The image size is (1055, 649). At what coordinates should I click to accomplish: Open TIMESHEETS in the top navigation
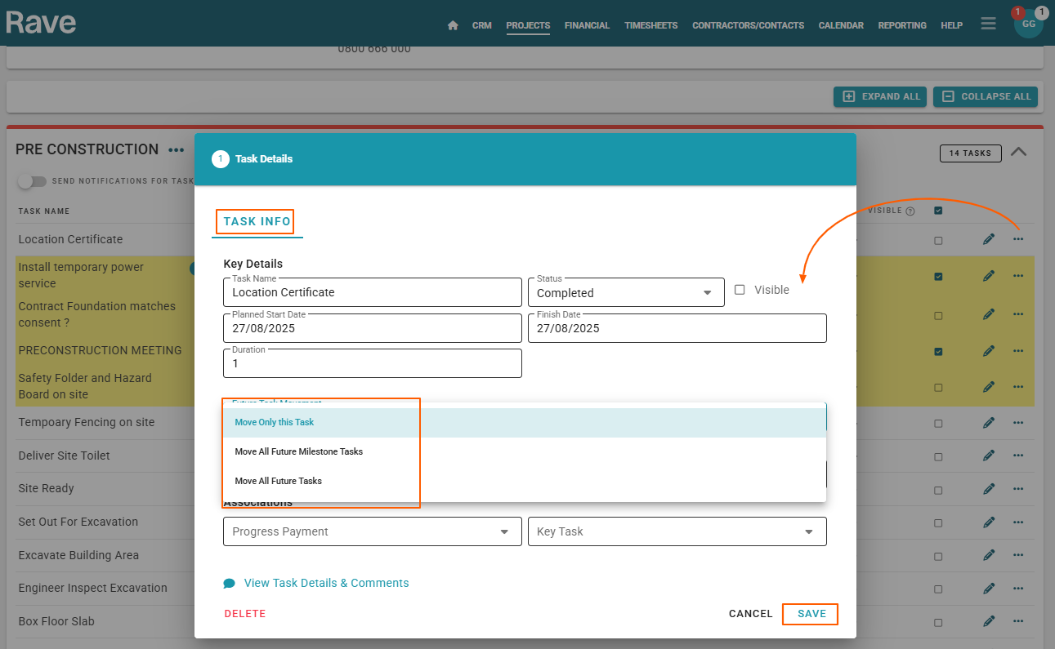point(650,25)
